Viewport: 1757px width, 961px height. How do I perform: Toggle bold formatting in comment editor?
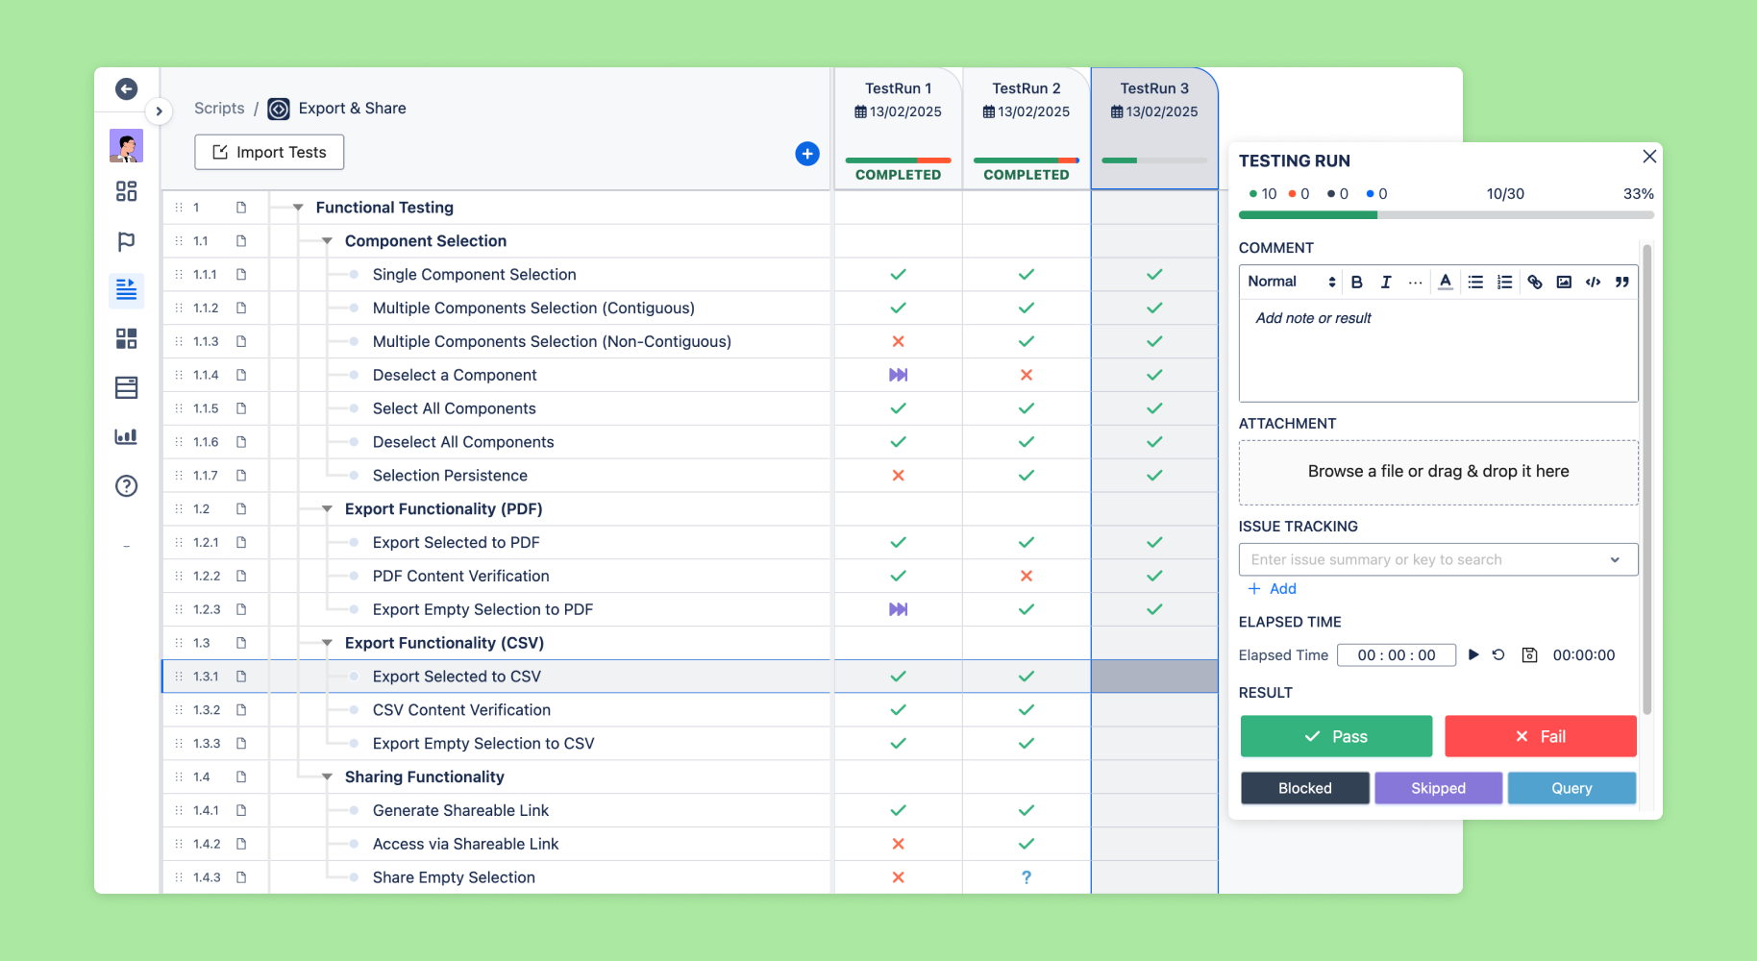[x=1357, y=282]
